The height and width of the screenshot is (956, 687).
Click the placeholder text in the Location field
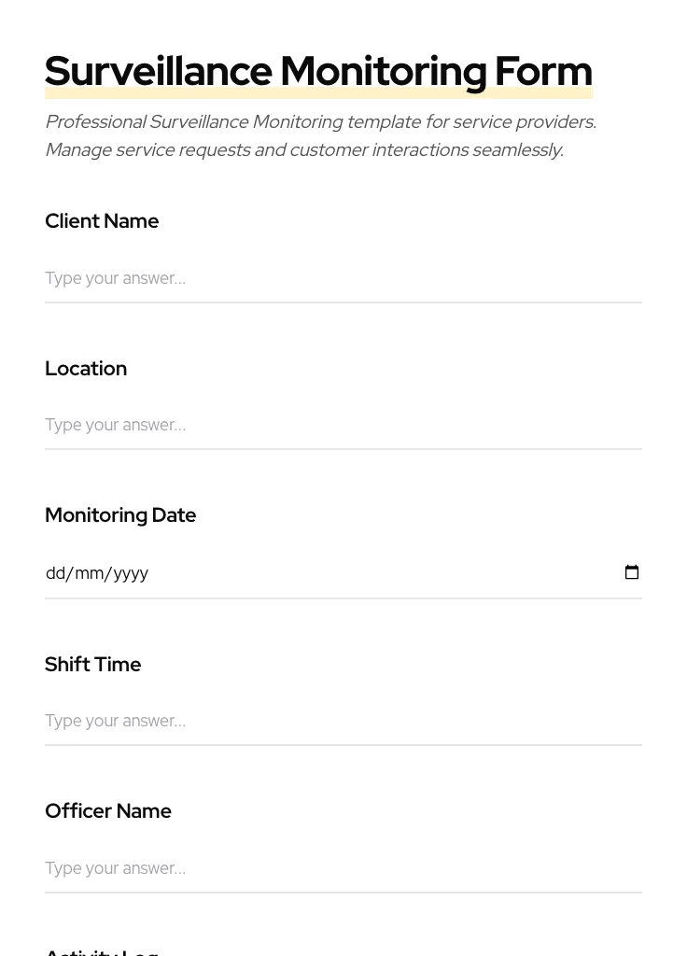click(115, 425)
